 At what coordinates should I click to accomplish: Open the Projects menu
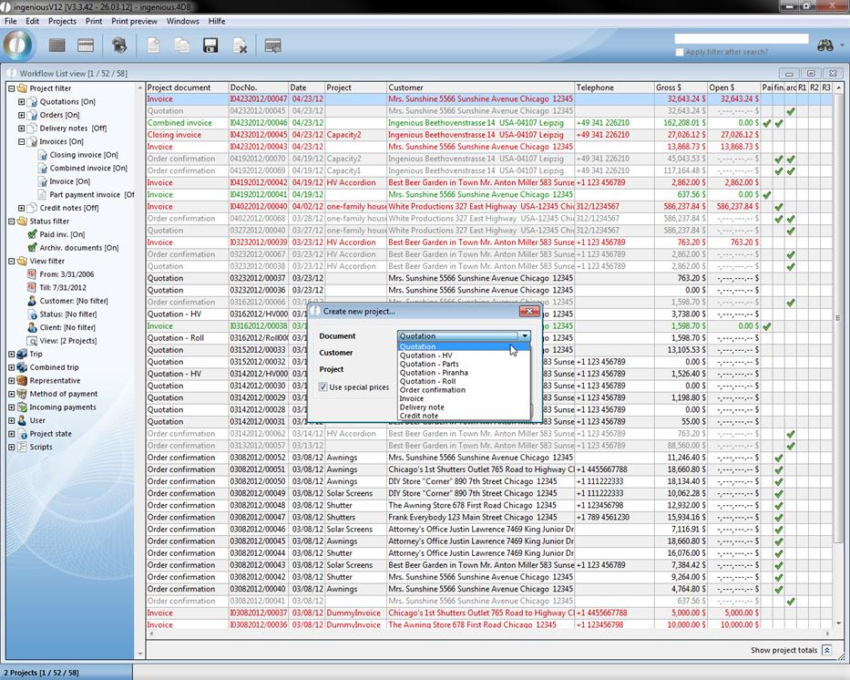tap(62, 21)
